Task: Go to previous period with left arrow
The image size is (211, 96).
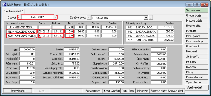Action: 19,17
